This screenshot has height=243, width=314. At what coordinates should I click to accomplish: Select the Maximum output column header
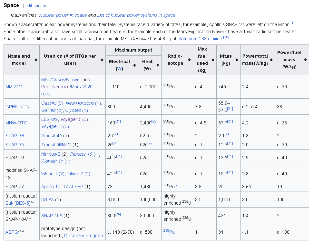coord(133,50)
